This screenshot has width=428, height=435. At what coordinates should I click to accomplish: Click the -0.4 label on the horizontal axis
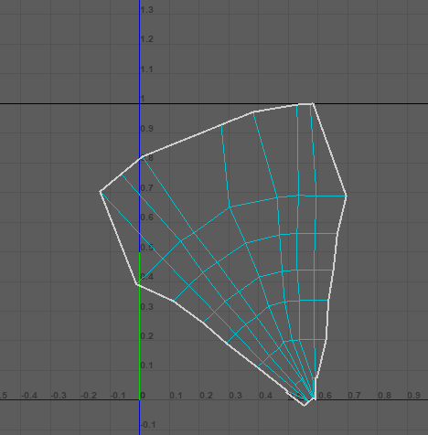(29, 396)
